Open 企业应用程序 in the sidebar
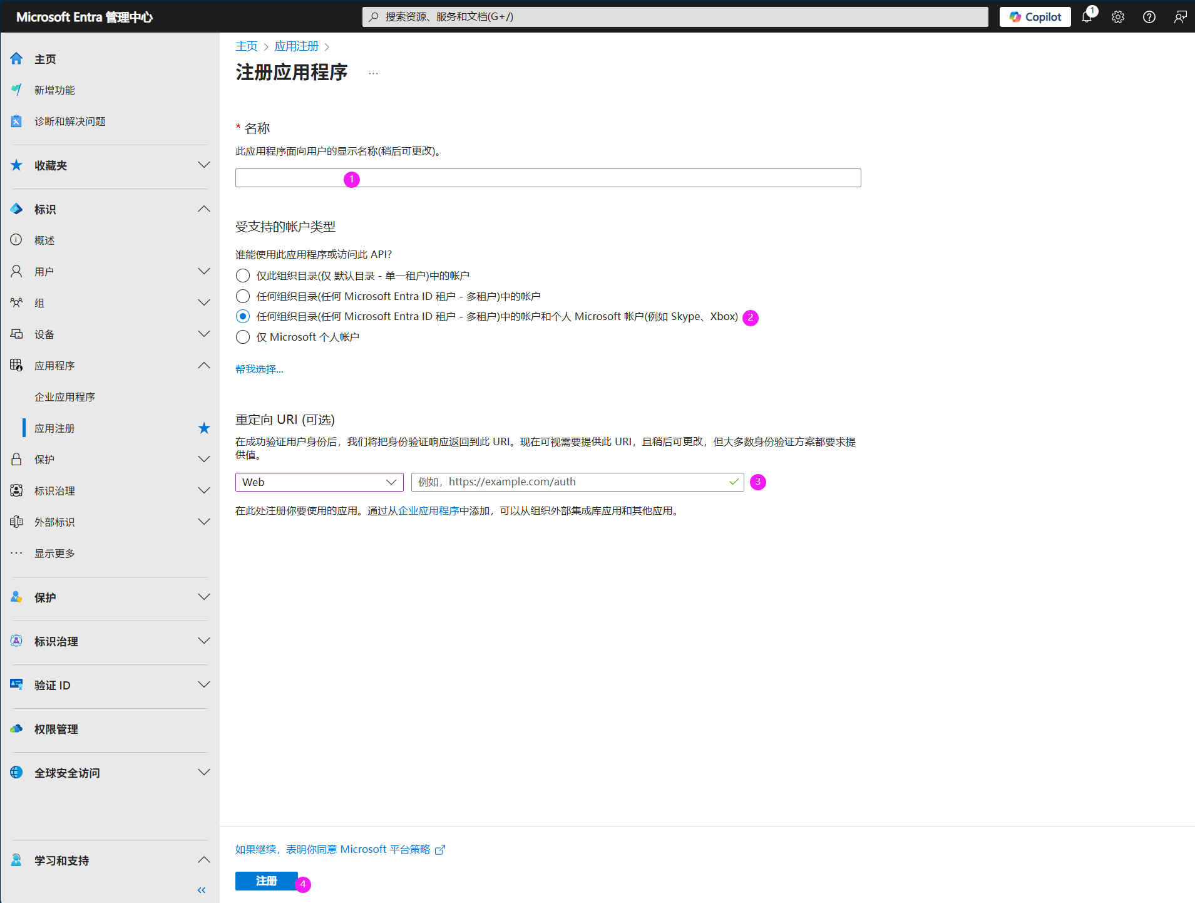This screenshot has width=1195, height=903. point(65,397)
